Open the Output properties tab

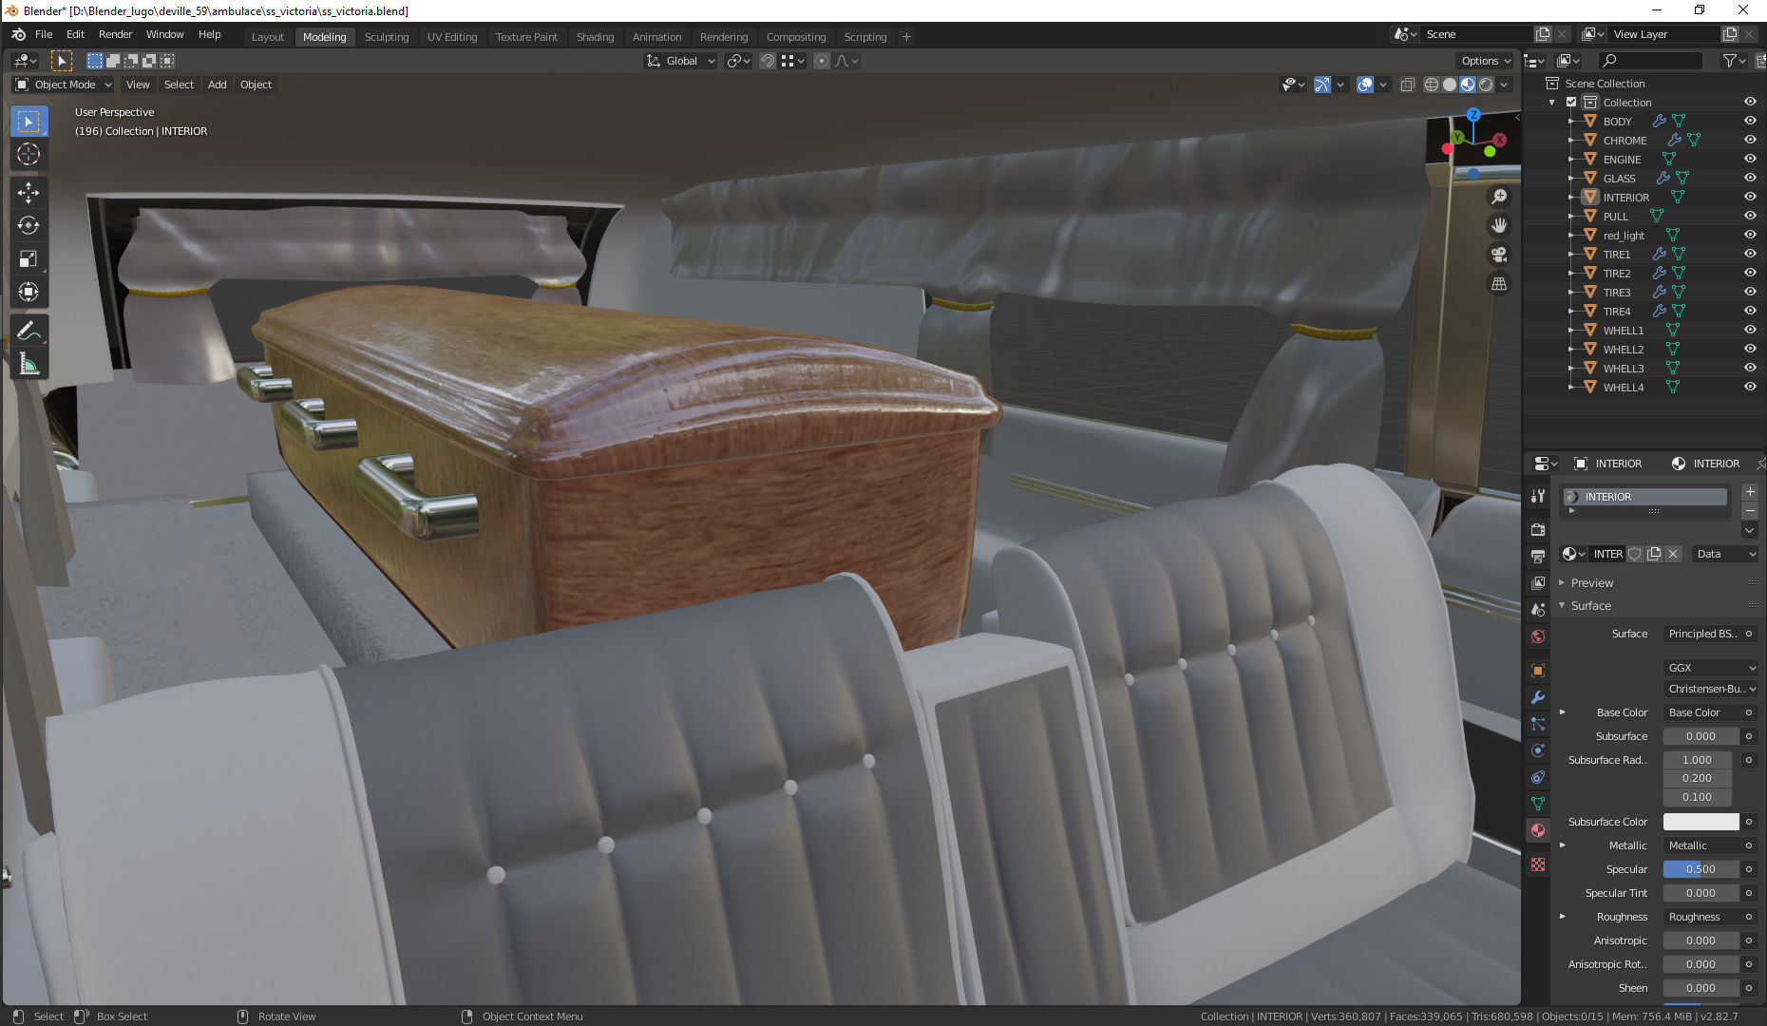pos(1538,557)
